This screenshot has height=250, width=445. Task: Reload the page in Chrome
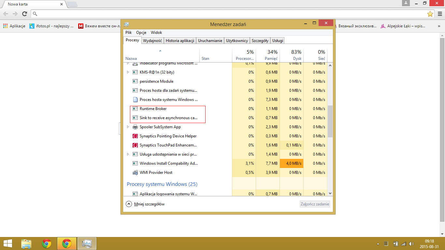click(24, 14)
